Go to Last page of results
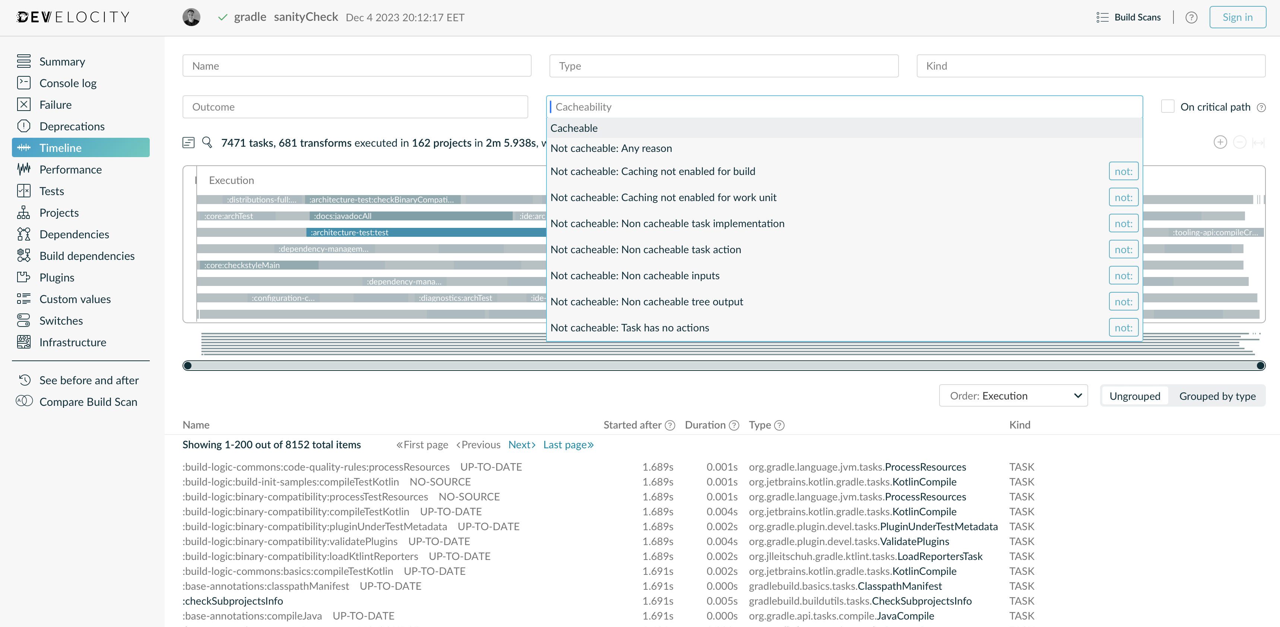Viewport: 1280px width, 627px height. (568, 444)
